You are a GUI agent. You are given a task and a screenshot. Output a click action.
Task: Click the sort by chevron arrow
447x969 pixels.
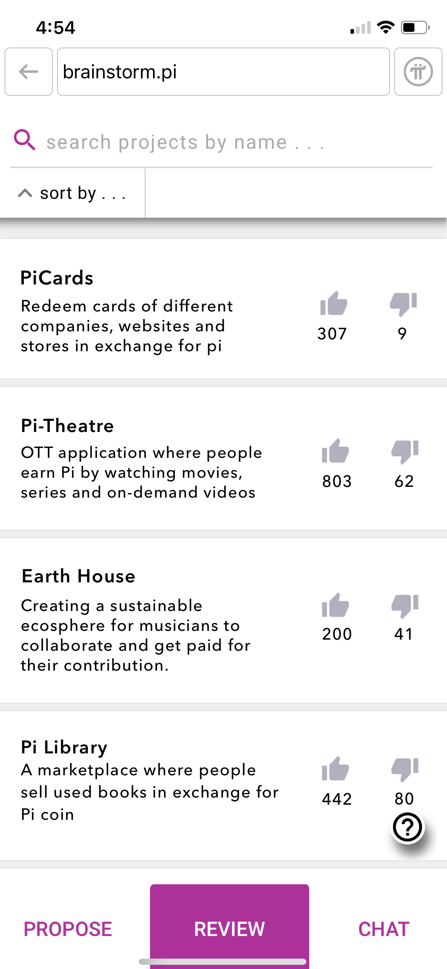point(25,193)
